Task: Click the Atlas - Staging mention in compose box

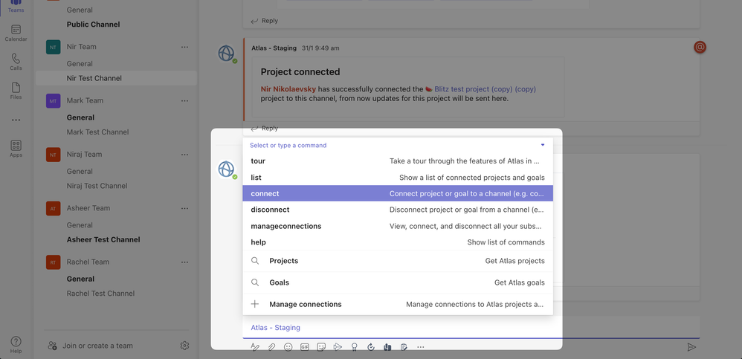Action: pyautogui.click(x=275, y=327)
